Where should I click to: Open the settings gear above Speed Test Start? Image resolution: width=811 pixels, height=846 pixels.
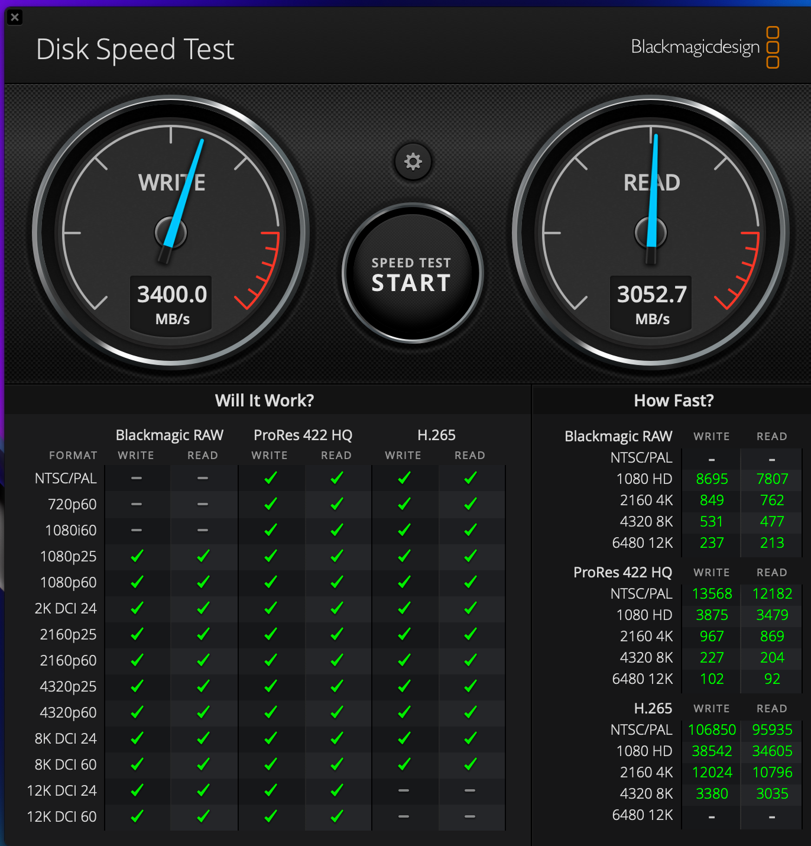pyautogui.click(x=413, y=162)
